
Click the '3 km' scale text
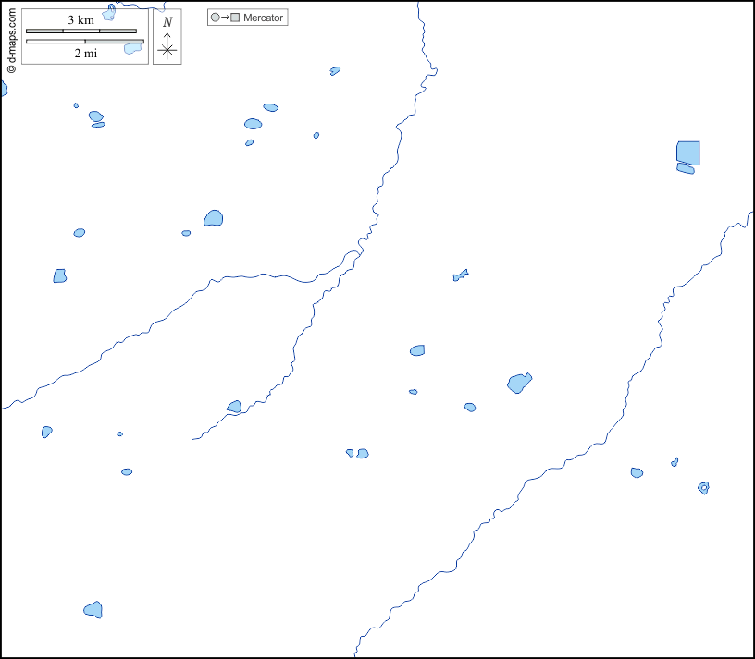coord(80,19)
